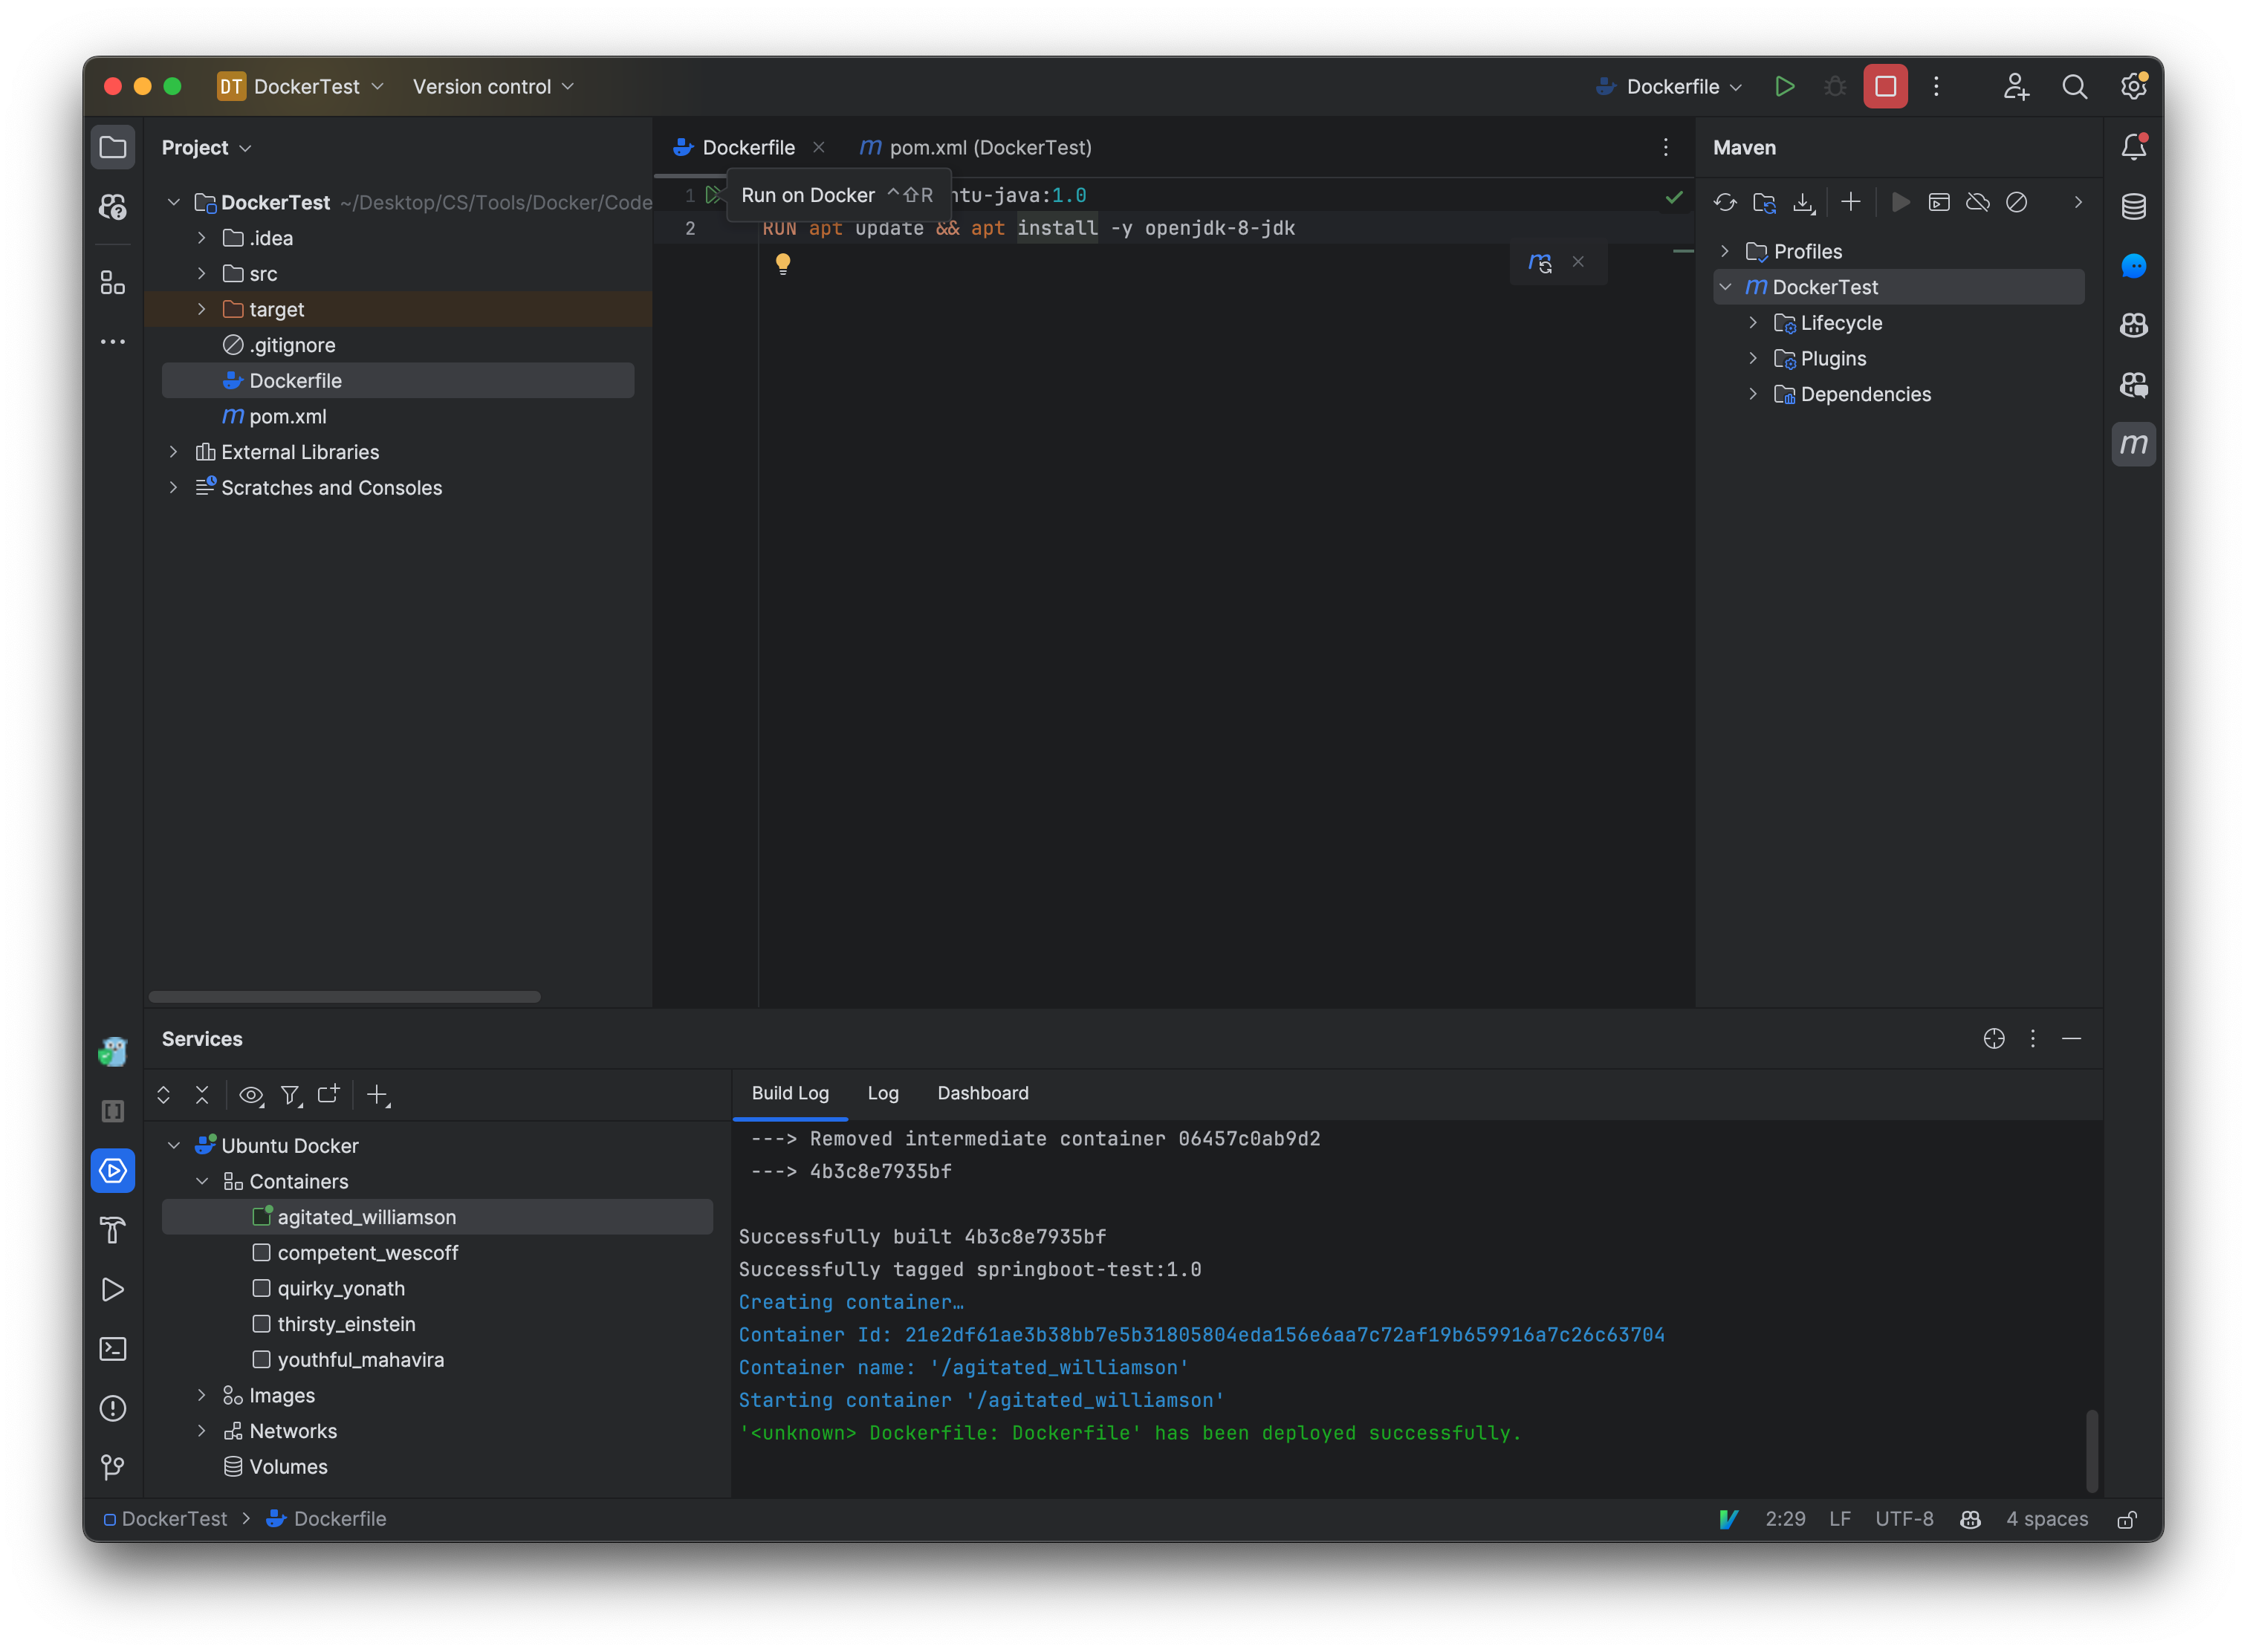Click load Maven changes floating icon

tap(1540, 263)
